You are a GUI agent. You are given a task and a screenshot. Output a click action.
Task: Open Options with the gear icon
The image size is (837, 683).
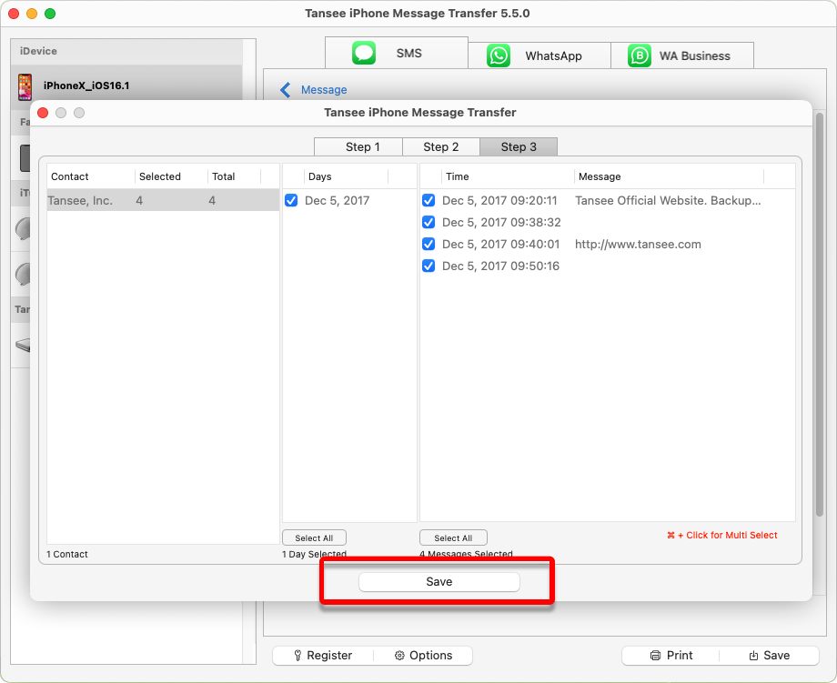[x=423, y=655]
